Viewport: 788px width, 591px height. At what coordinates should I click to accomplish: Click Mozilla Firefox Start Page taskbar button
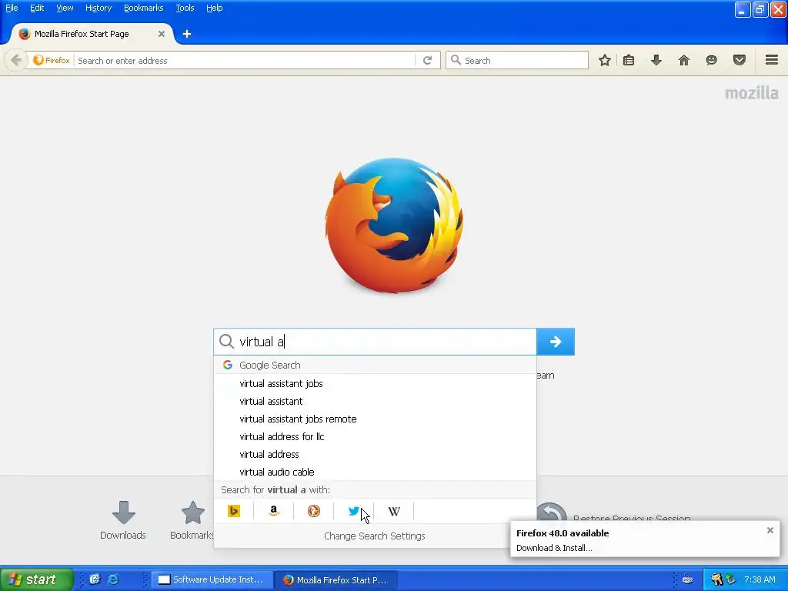336,579
